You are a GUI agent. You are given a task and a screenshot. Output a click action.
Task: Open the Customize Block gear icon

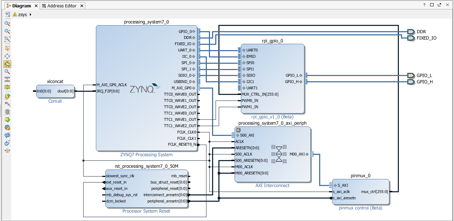7,128
